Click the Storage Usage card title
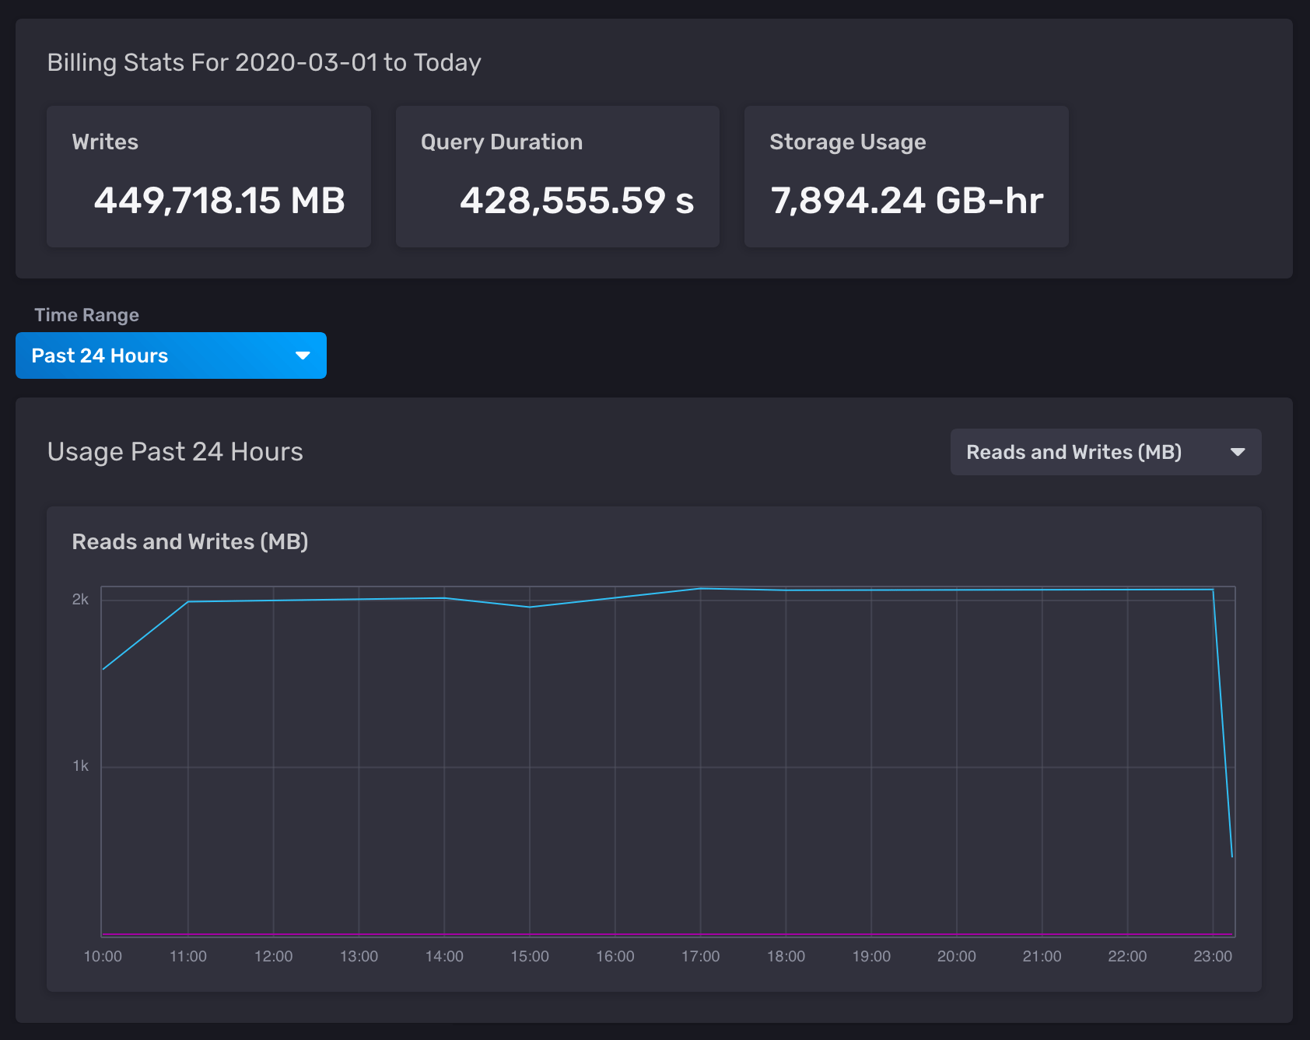Screen dimensions: 1310x1040 click(x=847, y=142)
